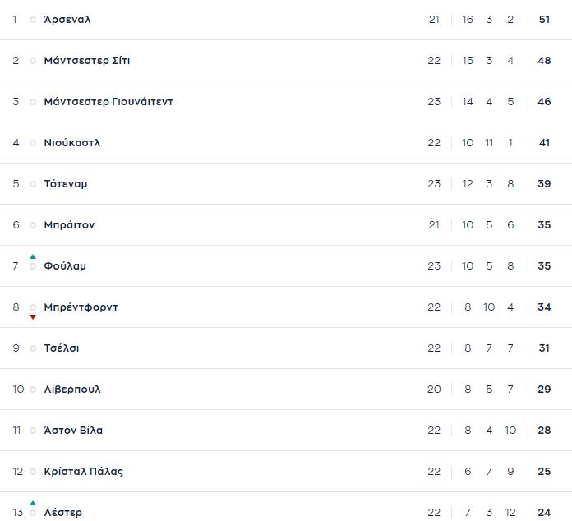Open the Άστον Βίλα team page
The image size is (572, 521).
click(x=73, y=431)
